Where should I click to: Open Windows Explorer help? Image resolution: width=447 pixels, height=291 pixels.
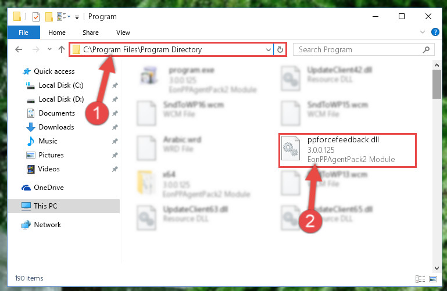click(435, 32)
